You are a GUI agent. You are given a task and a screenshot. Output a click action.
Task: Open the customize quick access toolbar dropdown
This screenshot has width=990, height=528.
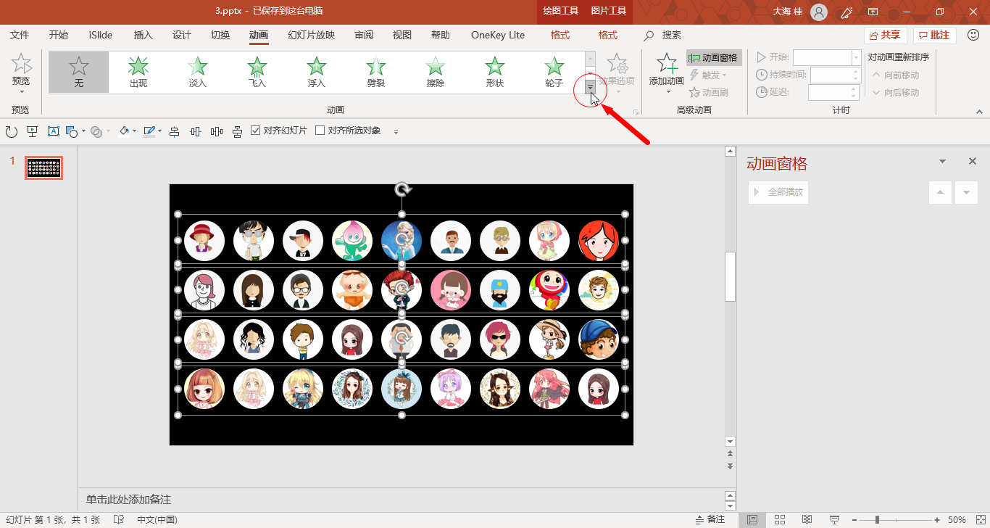pyautogui.click(x=396, y=131)
